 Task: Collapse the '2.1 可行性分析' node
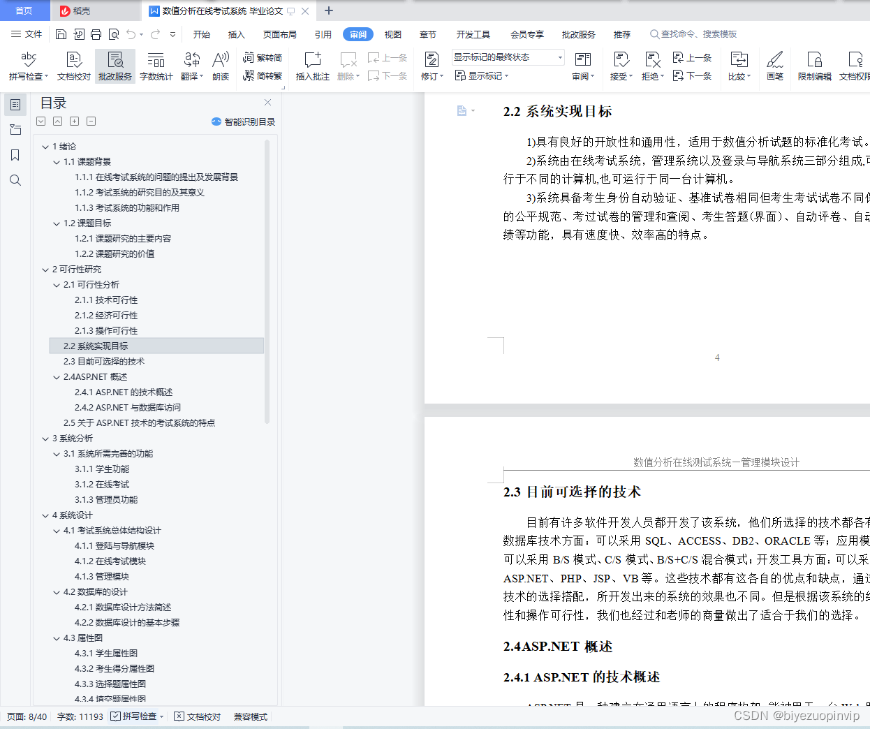point(57,285)
